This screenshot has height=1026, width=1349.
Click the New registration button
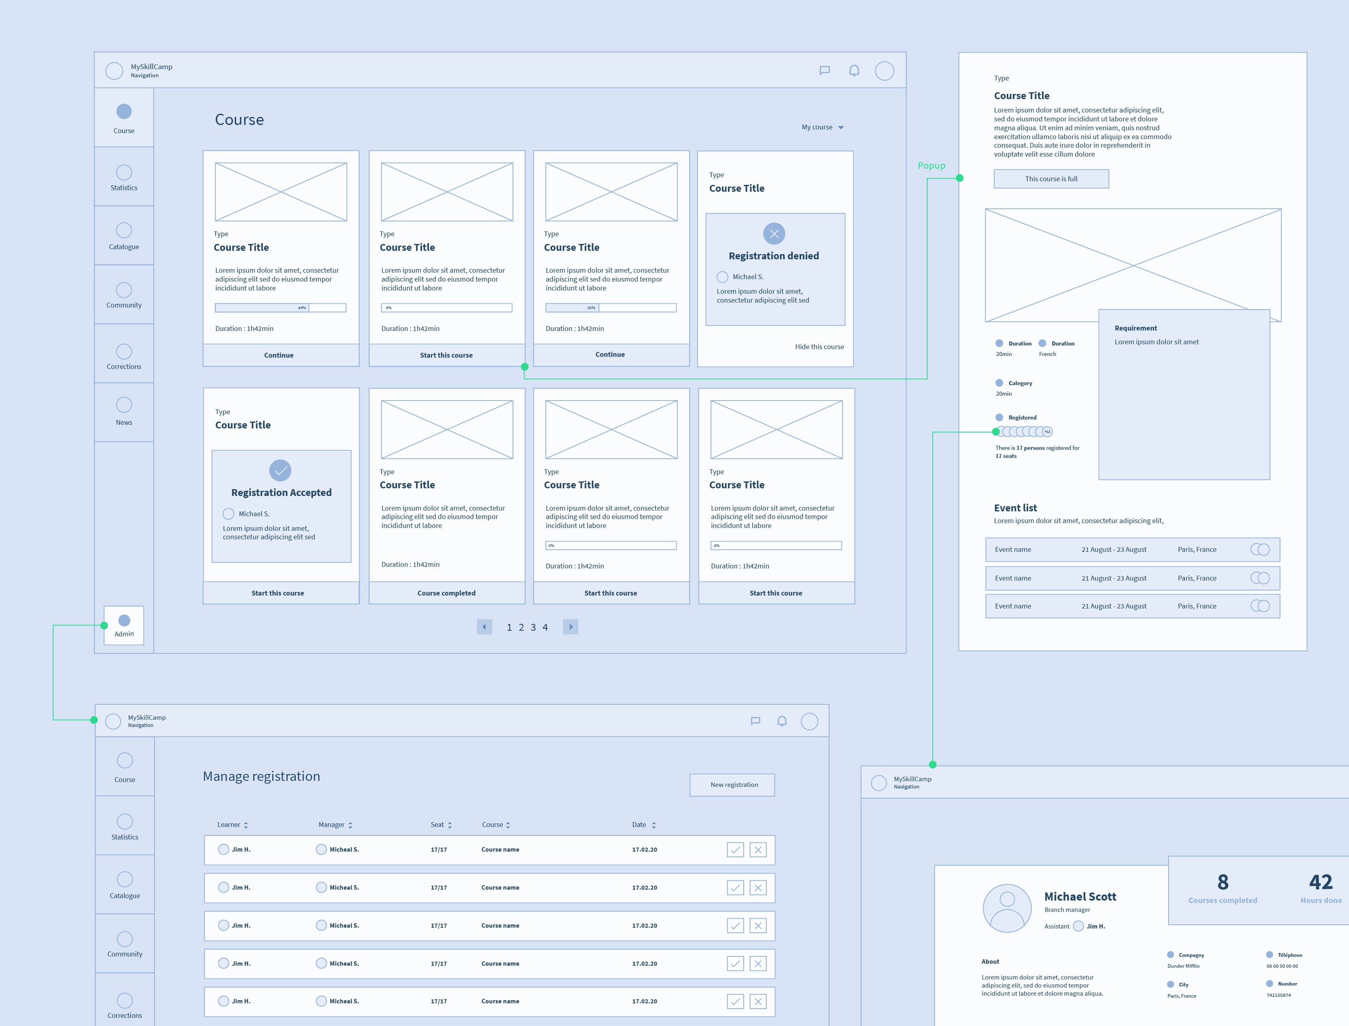[732, 785]
